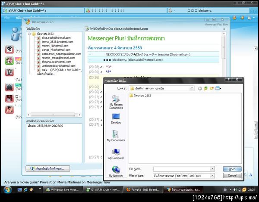
Task: Click the Open button
Action: coord(232,169)
